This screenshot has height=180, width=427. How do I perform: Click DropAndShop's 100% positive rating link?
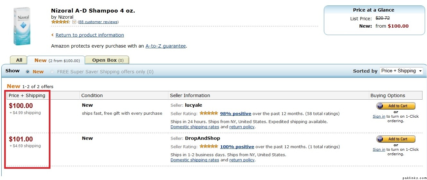(237, 147)
